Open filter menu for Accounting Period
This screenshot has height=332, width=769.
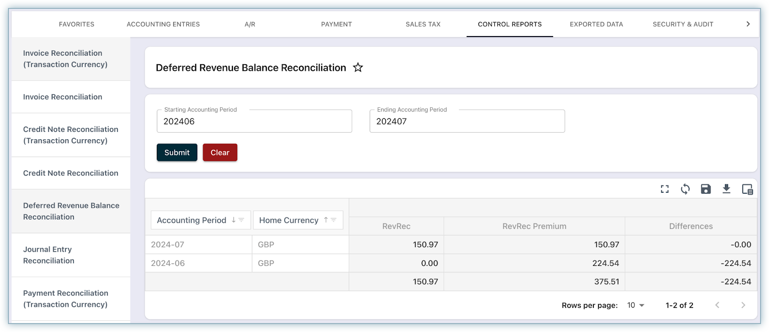(241, 220)
